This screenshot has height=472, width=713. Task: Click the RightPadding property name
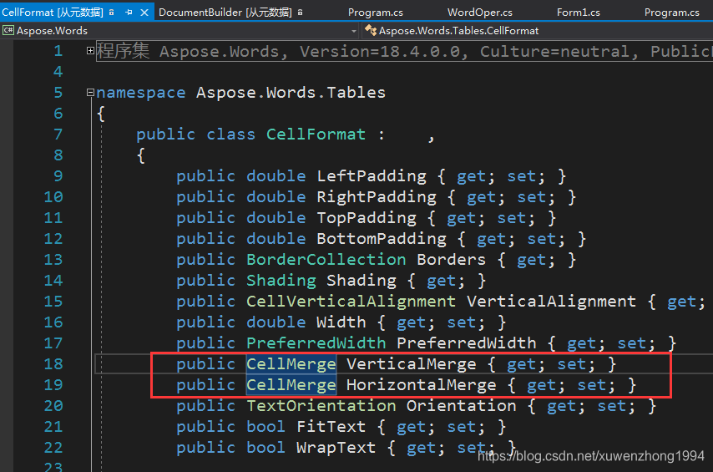[377, 197]
